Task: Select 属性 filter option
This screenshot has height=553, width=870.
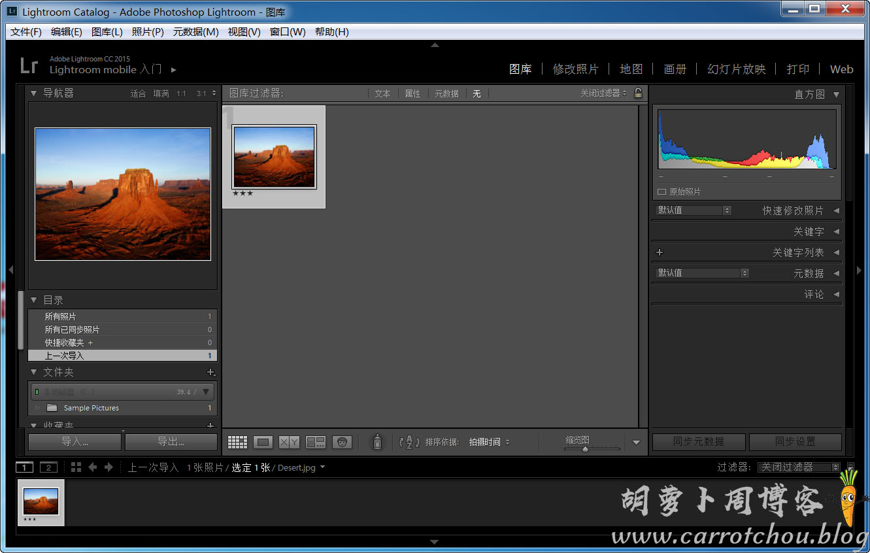Action: [412, 93]
